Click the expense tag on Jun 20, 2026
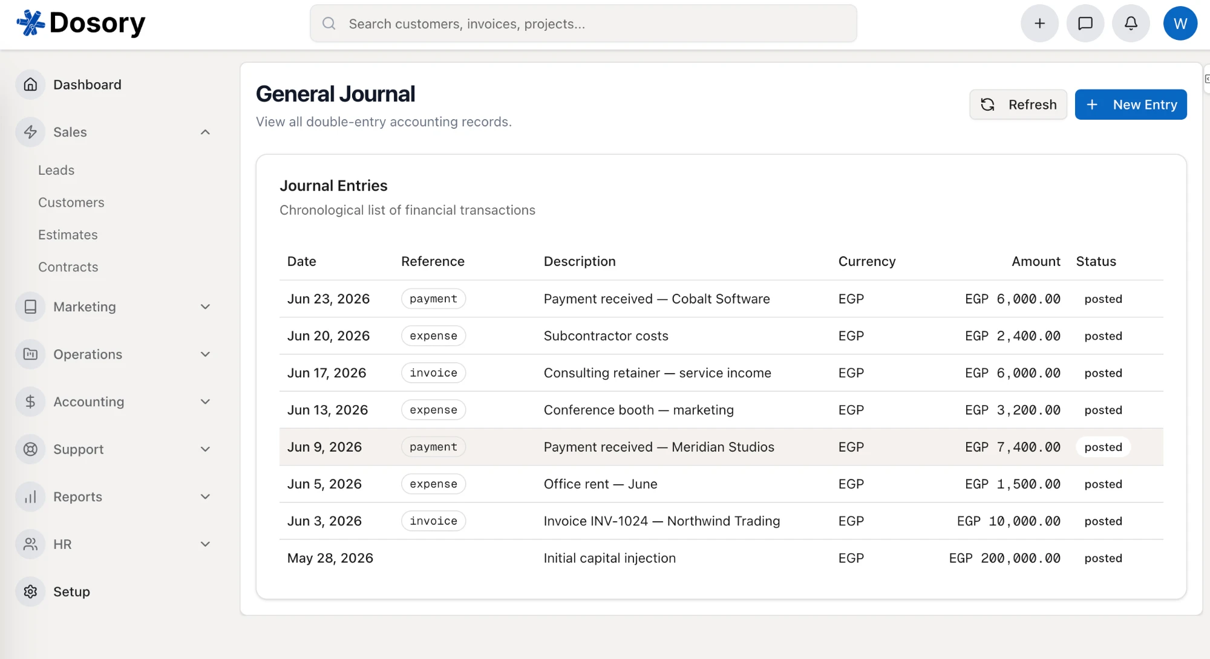The width and height of the screenshot is (1210, 659). click(433, 336)
